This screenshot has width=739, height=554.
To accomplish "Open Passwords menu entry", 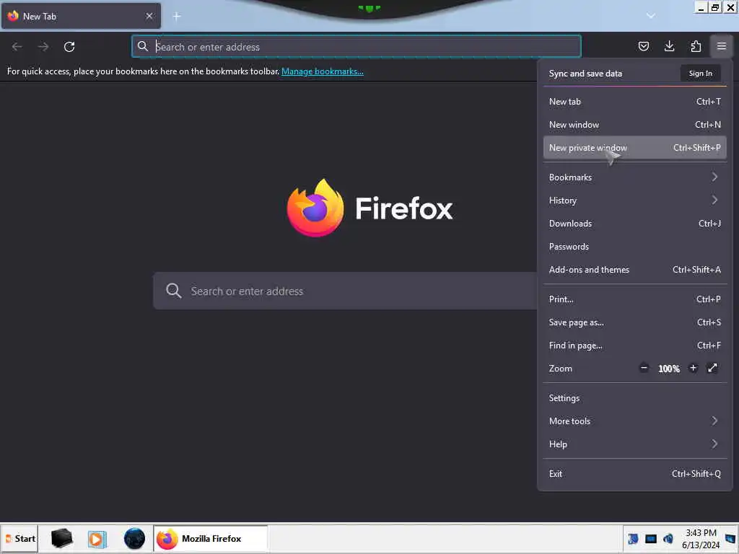I will tap(635, 247).
